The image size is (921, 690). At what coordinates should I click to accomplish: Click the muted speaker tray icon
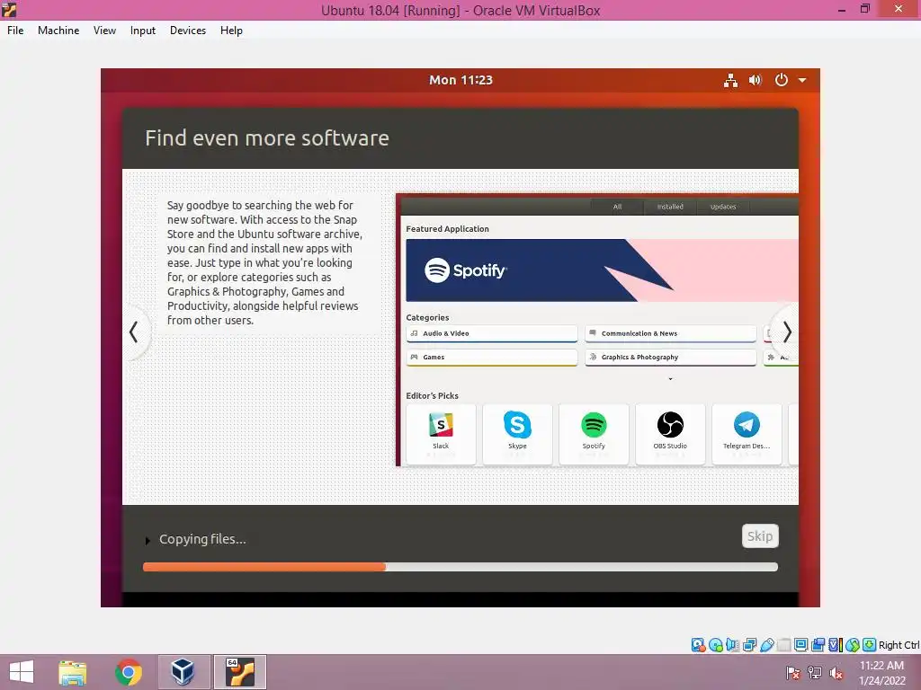point(836,673)
